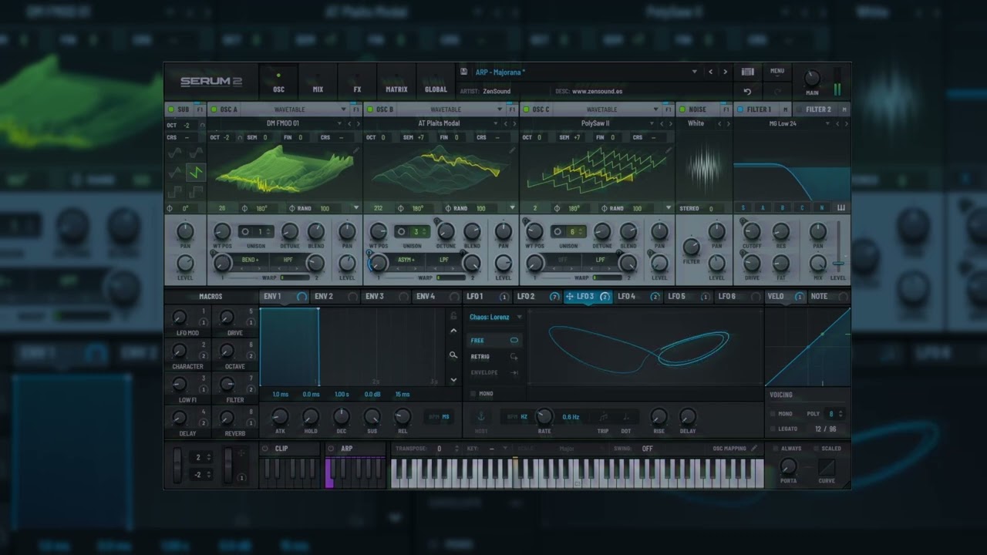Click the LFO anchor host icon
The height and width of the screenshot is (555, 987).
click(481, 416)
